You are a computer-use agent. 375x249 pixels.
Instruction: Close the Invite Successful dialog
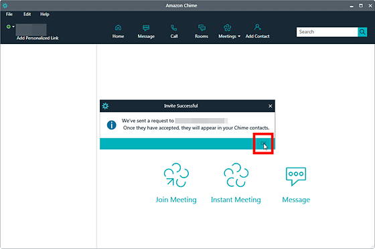(x=271, y=106)
